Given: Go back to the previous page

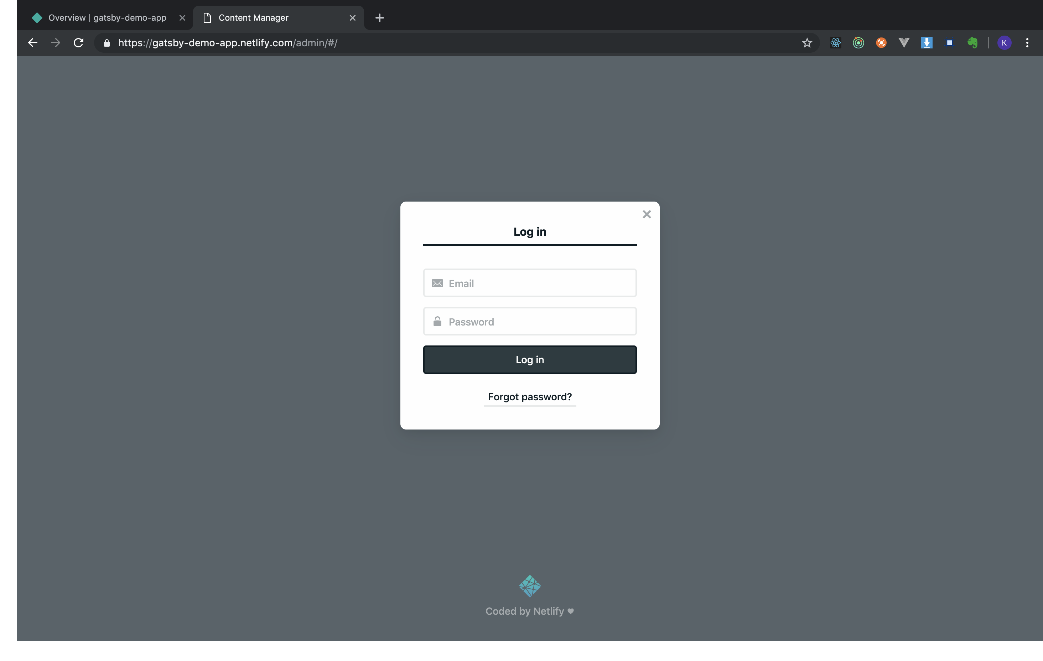Looking at the screenshot, I should tap(33, 43).
